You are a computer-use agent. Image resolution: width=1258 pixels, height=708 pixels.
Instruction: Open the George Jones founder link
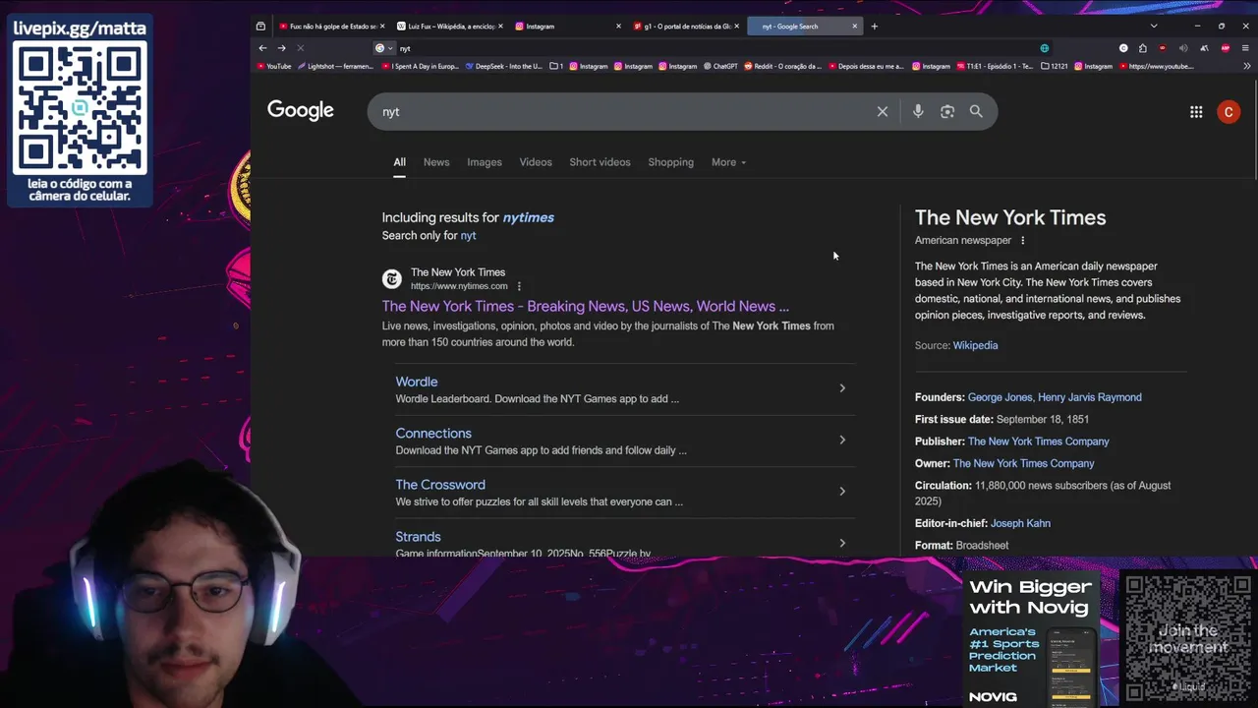click(1000, 397)
